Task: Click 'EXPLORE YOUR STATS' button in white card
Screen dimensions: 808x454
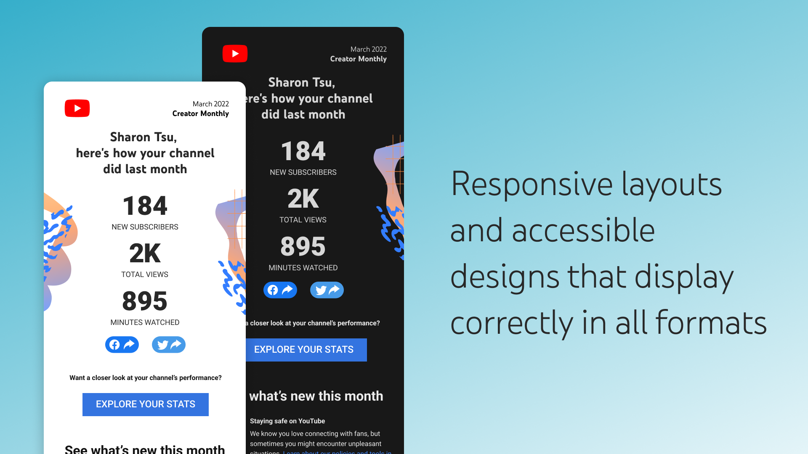Action: coord(145,404)
